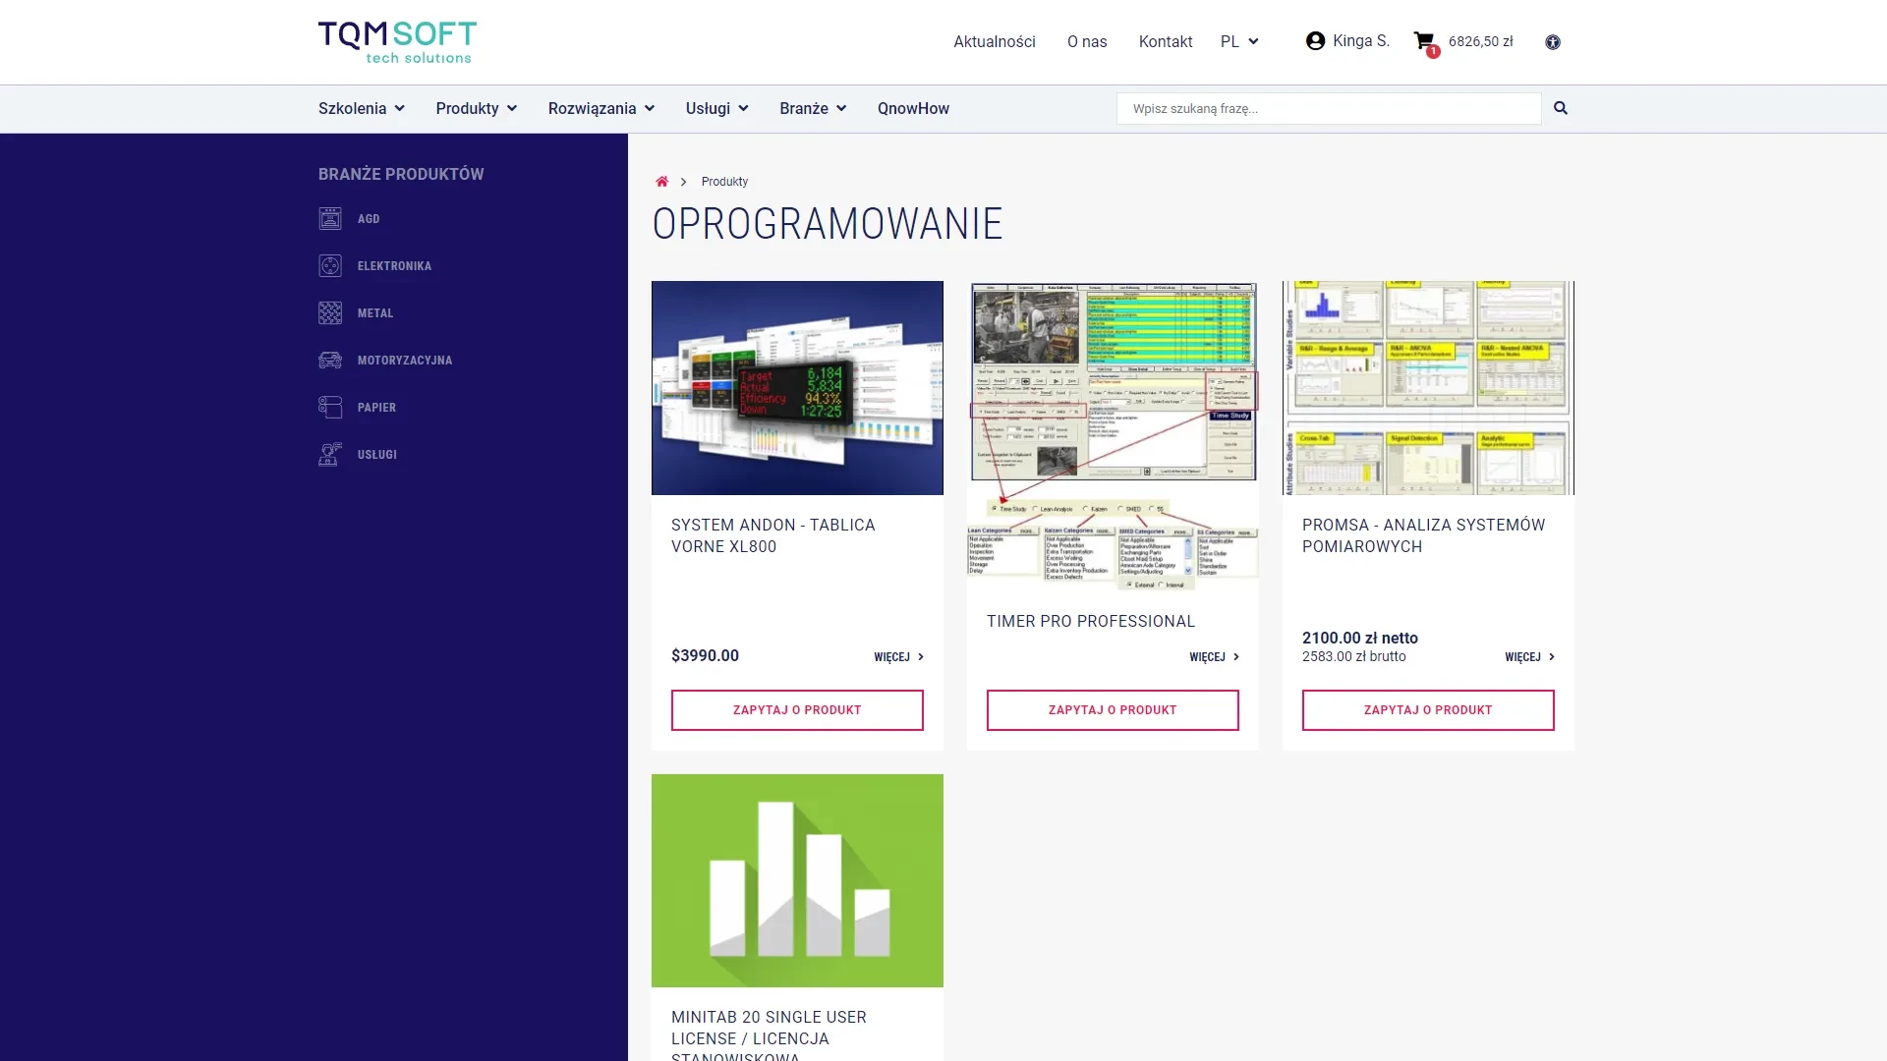The image size is (1887, 1061).
Task: Click ZAPYTAJ O PRODUKT for PROMSA
Action: [1428, 710]
